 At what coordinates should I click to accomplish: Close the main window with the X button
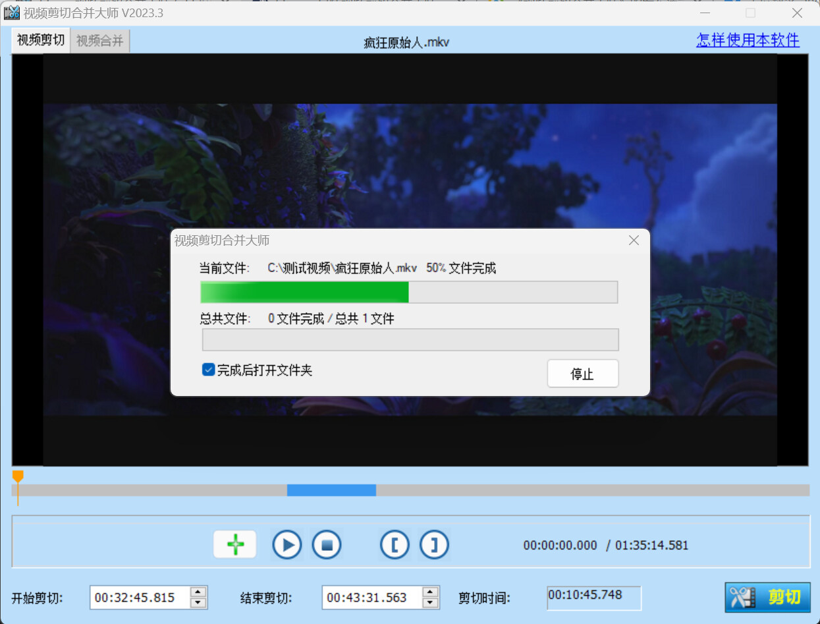point(797,13)
